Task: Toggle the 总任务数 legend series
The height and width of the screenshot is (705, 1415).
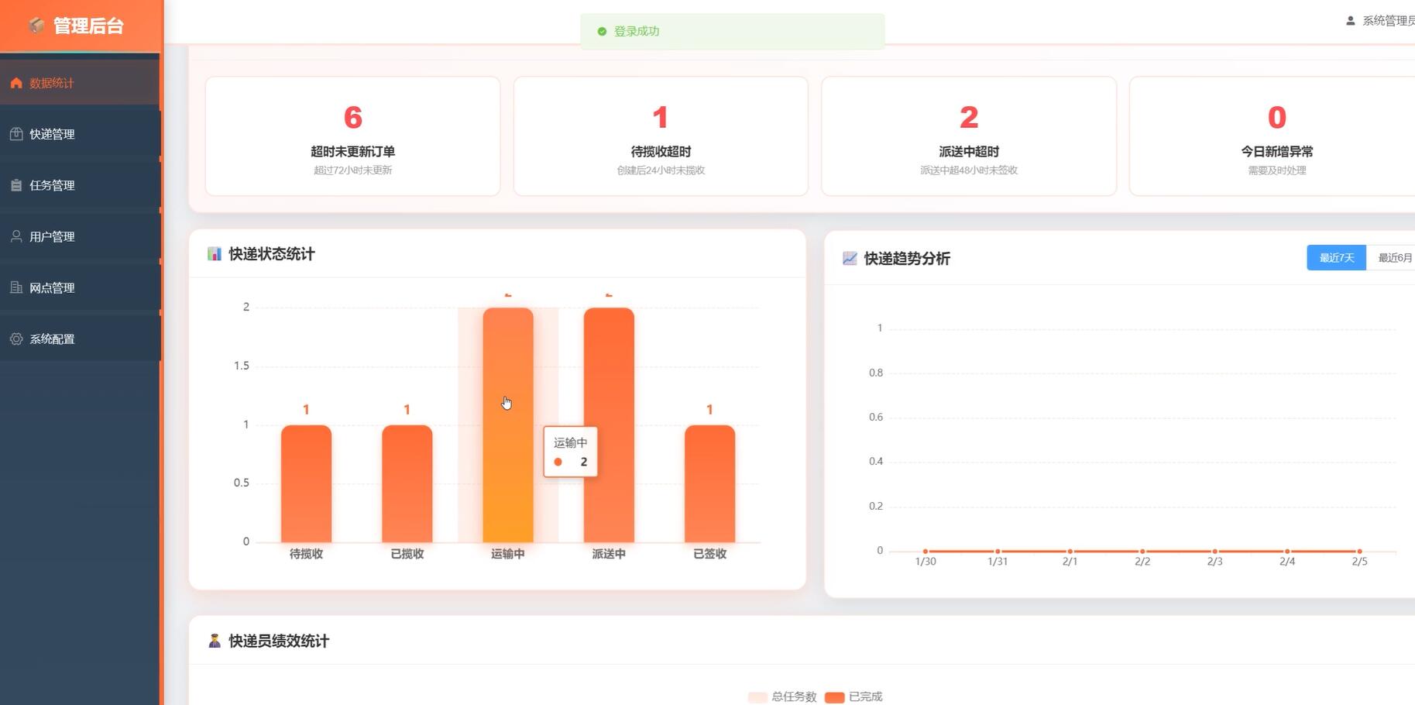Action: [782, 696]
